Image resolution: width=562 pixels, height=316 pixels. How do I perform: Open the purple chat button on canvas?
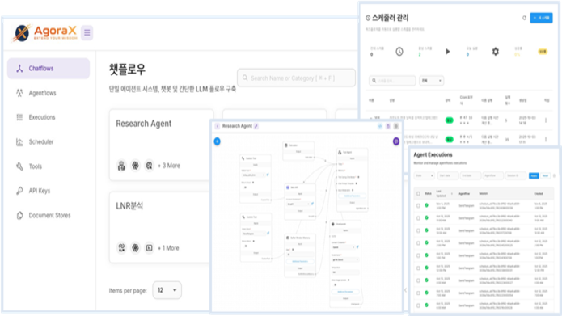coord(396,141)
